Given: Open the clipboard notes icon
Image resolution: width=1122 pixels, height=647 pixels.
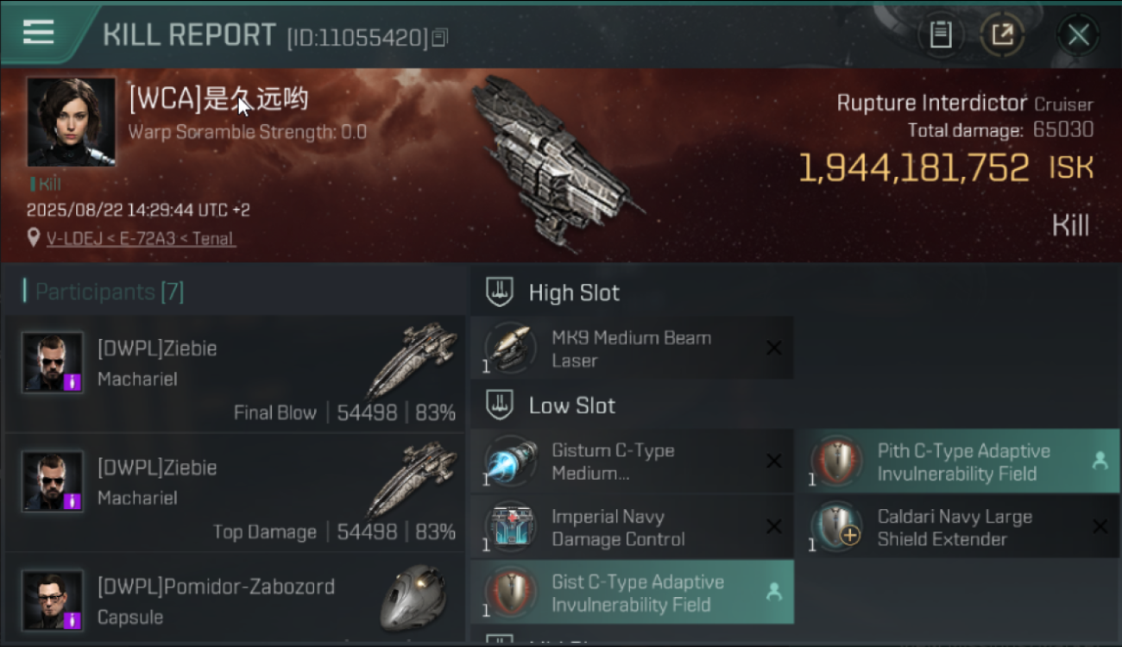Looking at the screenshot, I should 941,35.
